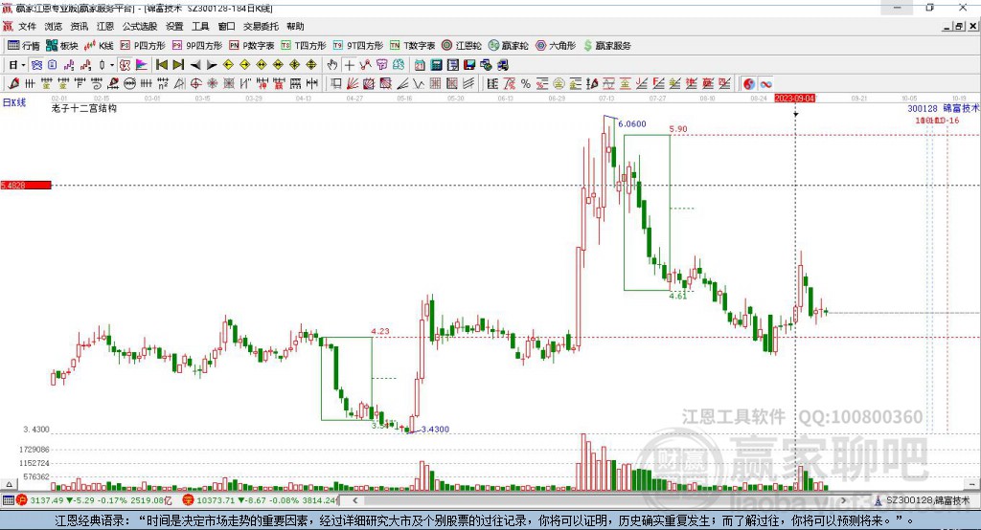This screenshot has width=981, height=530.
Task: Open the P数字表 tool
Action: [252, 46]
